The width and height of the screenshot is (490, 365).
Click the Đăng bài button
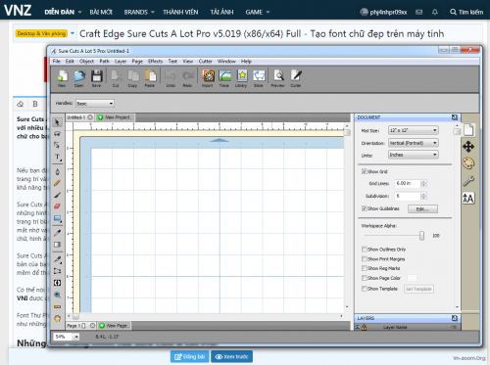(190, 356)
